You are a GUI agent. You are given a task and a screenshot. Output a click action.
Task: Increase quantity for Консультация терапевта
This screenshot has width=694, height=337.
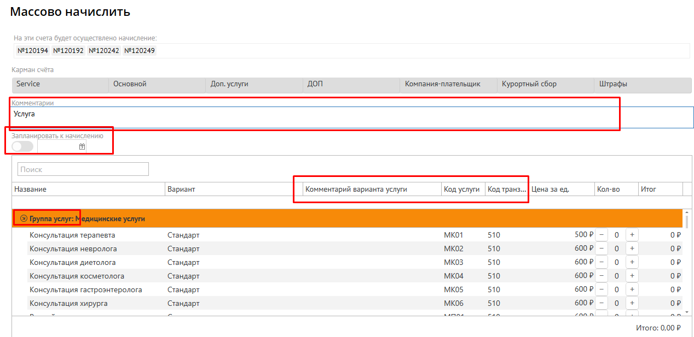tap(632, 235)
